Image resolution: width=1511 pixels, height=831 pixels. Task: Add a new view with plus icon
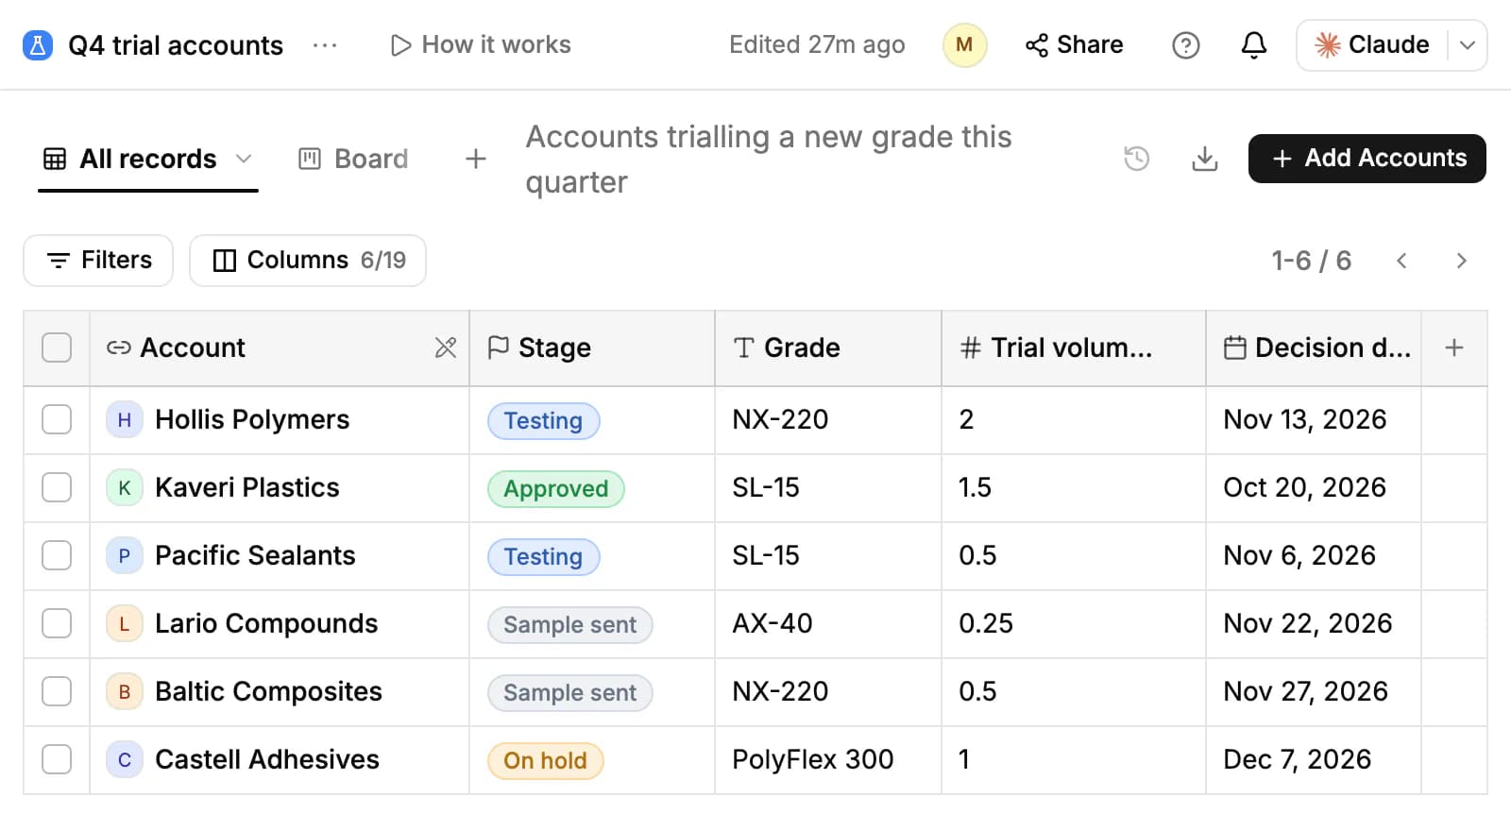click(x=476, y=159)
